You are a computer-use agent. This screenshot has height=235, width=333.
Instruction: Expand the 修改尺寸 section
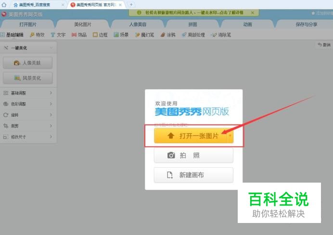(28, 137)
